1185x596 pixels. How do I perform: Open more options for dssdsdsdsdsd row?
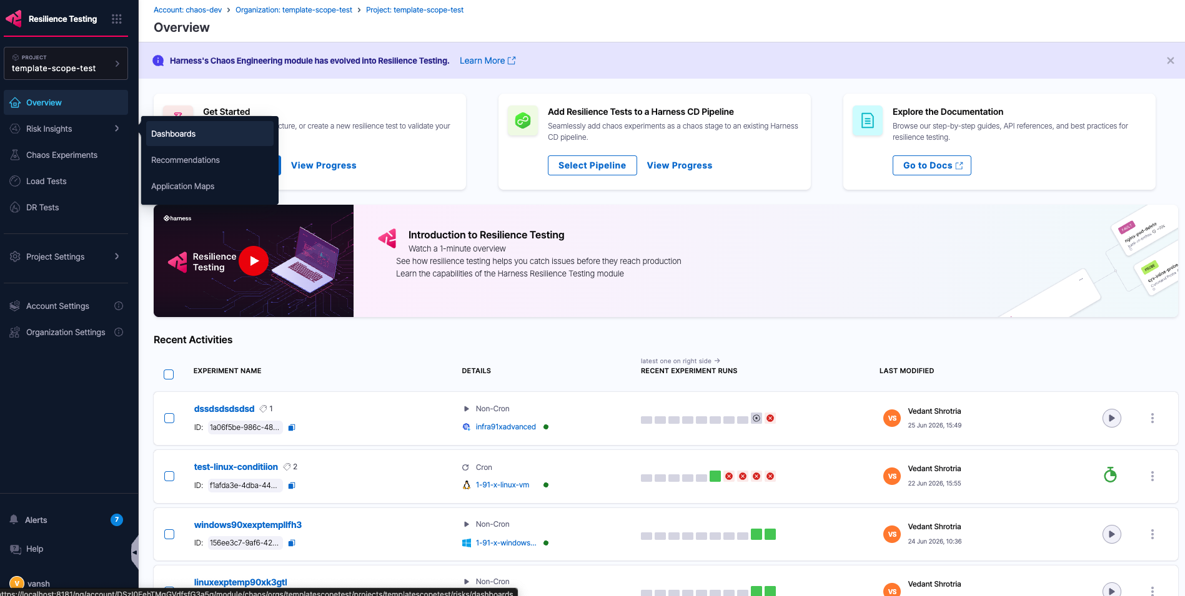(x=1153, y=418)
